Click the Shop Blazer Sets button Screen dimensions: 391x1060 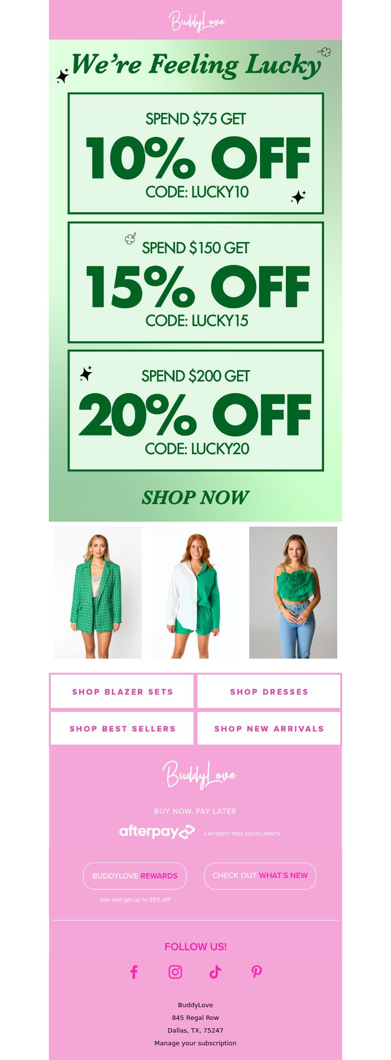[x=122, y=691]
